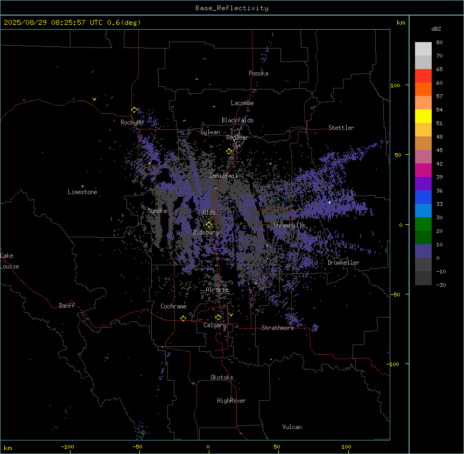Click the Olds label
This screenshot has height=454, width=464.
point(209,212)
